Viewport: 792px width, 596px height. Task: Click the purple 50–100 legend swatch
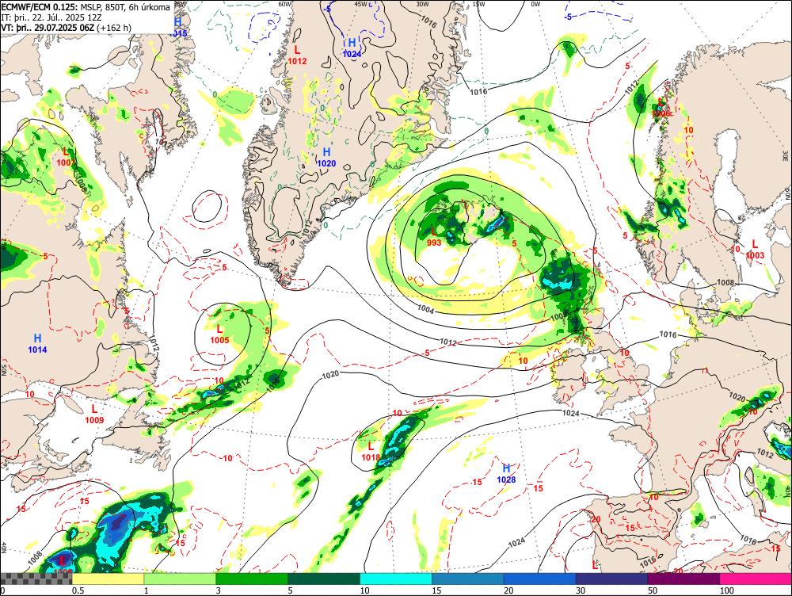pyautogui.click(x=684, y=579)
